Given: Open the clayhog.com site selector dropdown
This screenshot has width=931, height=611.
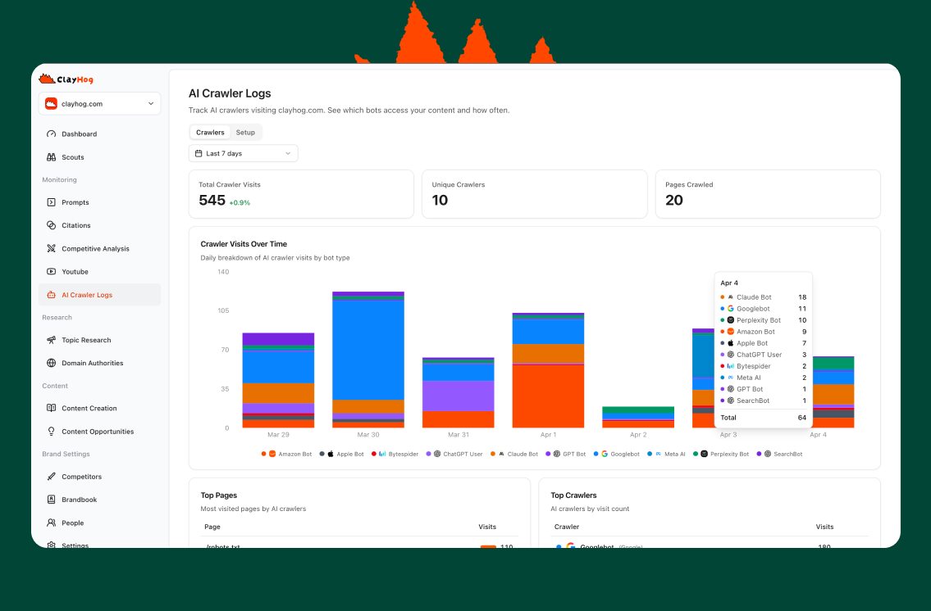Looking at the screenshot, I should pyautogui.click(x=99, y=104).
